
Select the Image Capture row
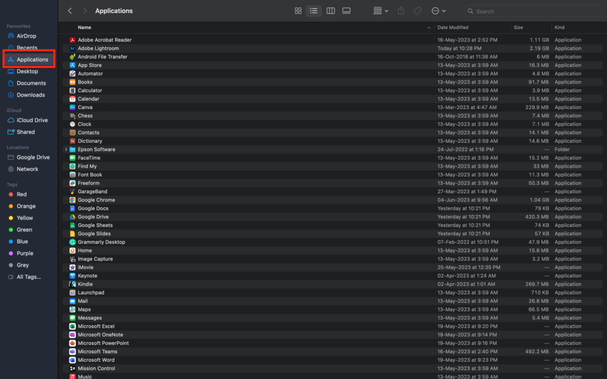333,259
